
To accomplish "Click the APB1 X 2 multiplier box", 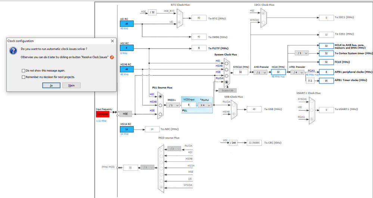I will (310, 81).
